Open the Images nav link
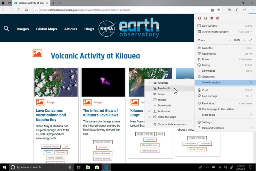The width and height of the screenshot is (256, 171). pos(23,29)
